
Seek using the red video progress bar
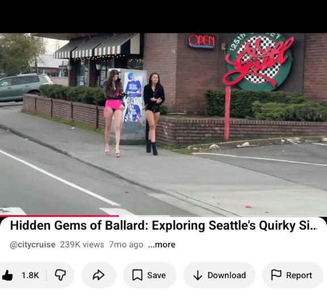tap(60, 216)
